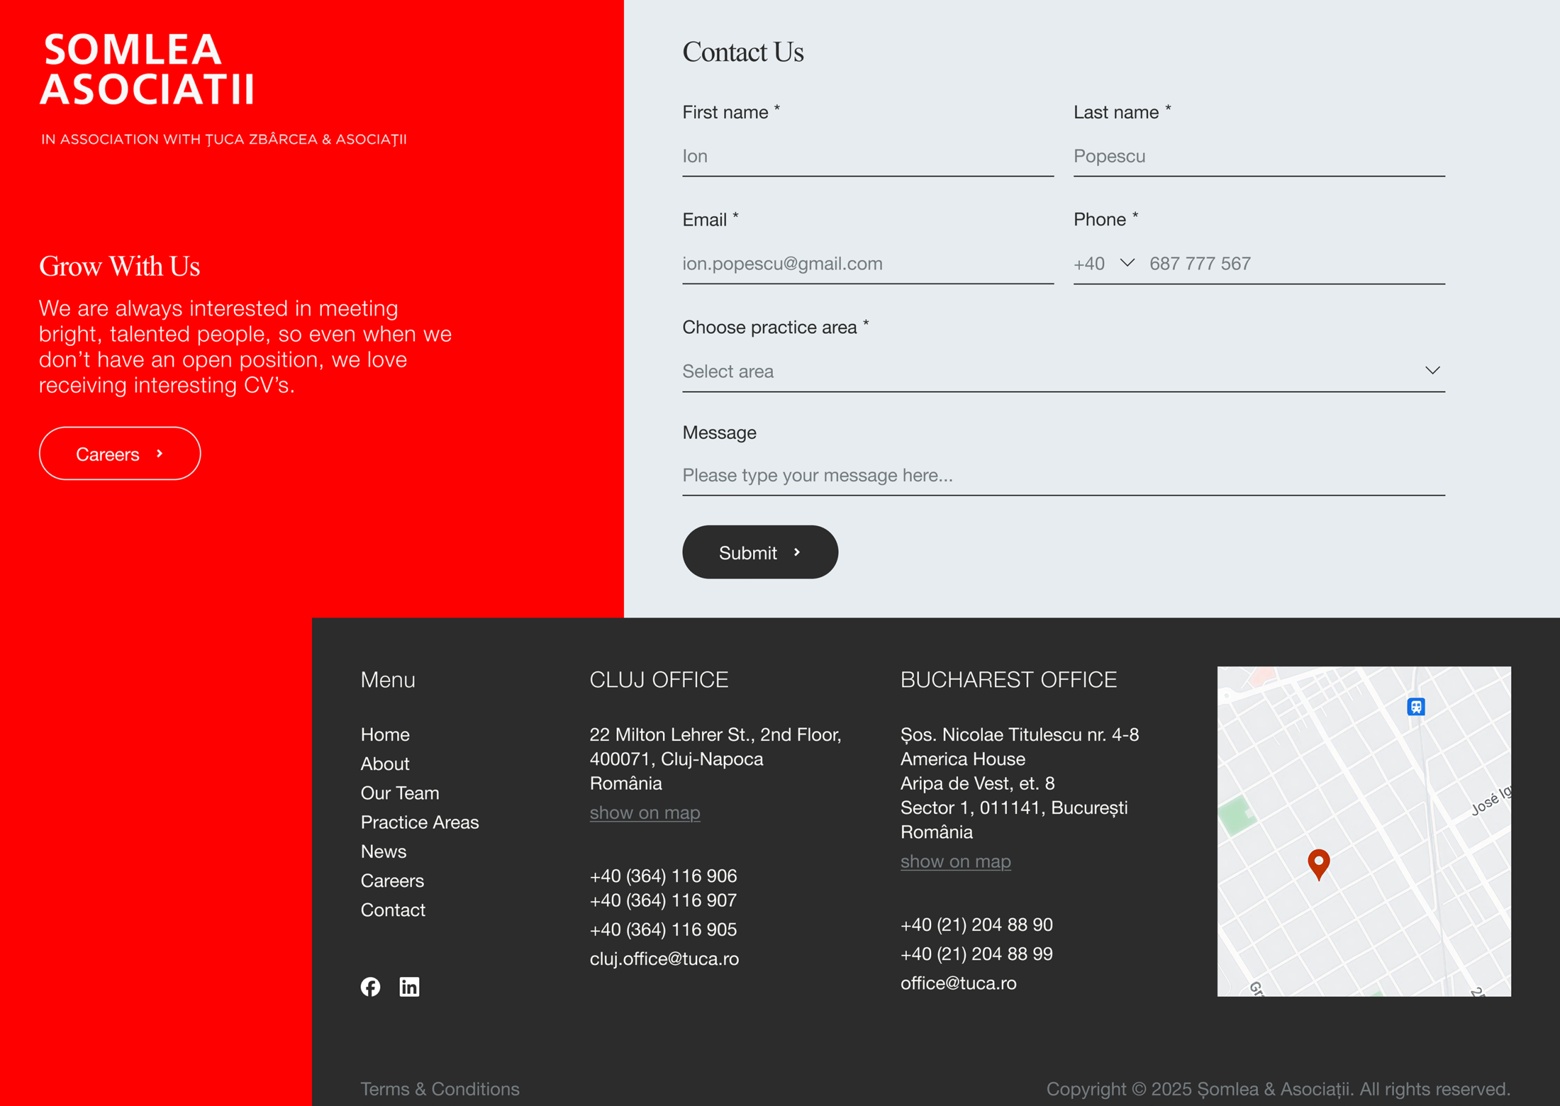The width and height of the screenshot is (1560, 1106).
Task: Click phone number +40 (364) 116 905
Action: [x=663, y=929]
